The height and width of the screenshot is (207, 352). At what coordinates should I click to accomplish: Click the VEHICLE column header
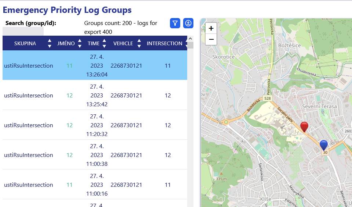click(123, 43)
